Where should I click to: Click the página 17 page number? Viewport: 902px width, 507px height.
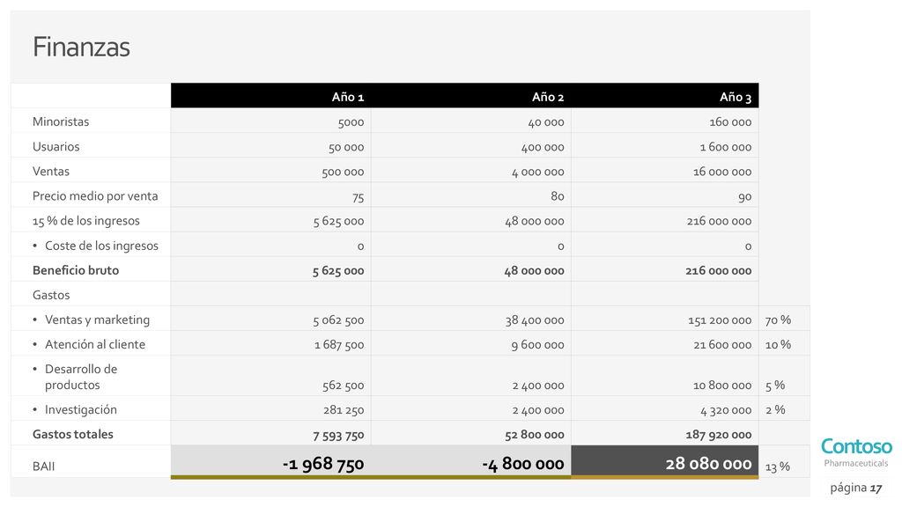[856, 488]
